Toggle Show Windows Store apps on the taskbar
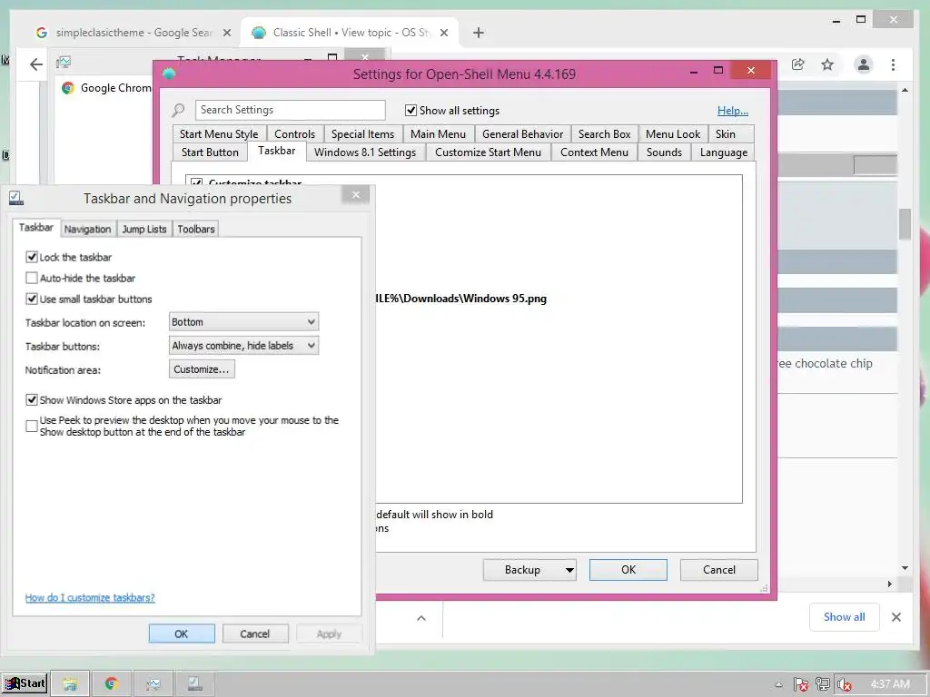Viewport: 930px width, 697px height. click(x=32, y=399)
